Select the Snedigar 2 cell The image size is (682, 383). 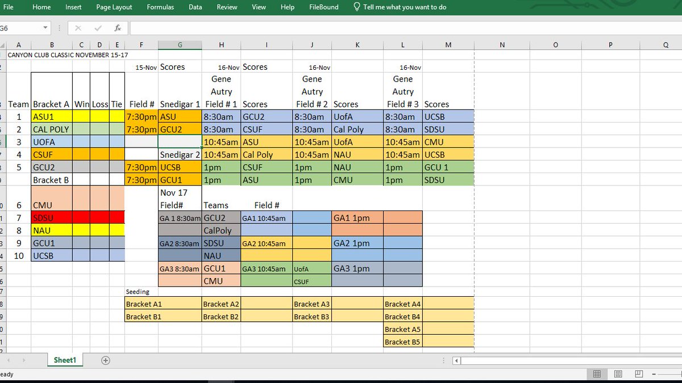click(180, 154)
